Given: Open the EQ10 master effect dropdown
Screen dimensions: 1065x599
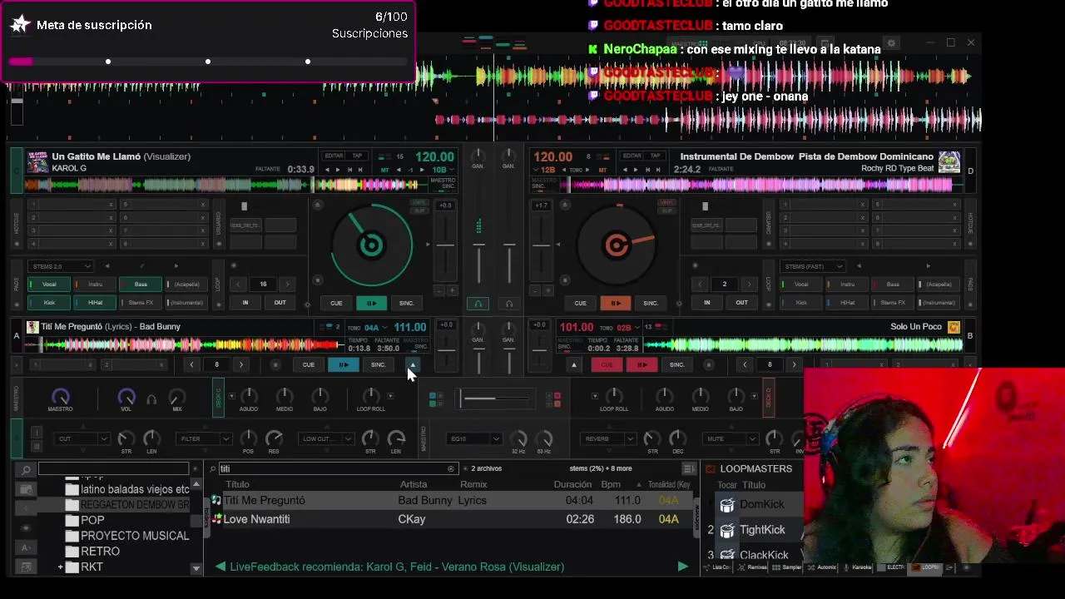Looking at the screenshot, I should (473, 438).
